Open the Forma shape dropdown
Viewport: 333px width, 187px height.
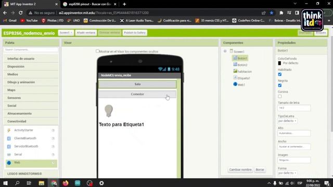click(x=287, y=173)
